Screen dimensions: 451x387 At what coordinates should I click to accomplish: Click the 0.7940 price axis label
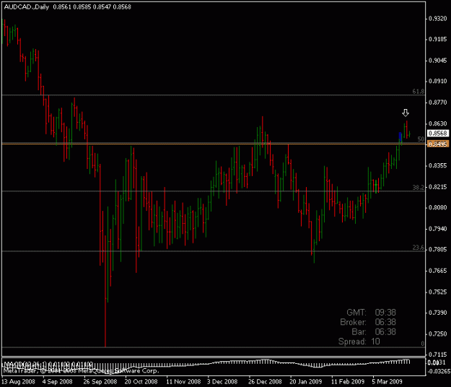(x=438, y=229)
